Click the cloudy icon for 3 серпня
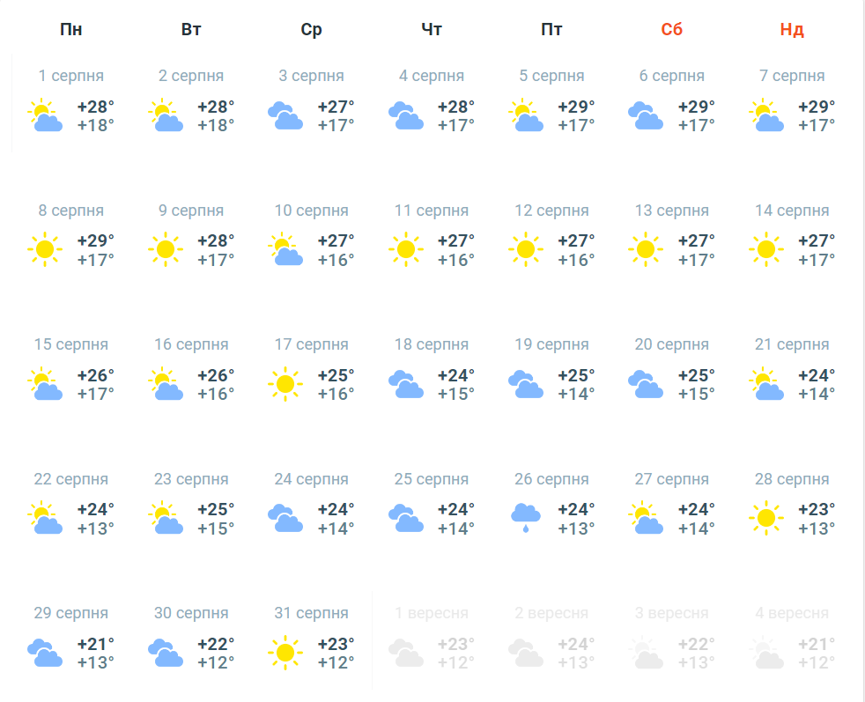 285,115
